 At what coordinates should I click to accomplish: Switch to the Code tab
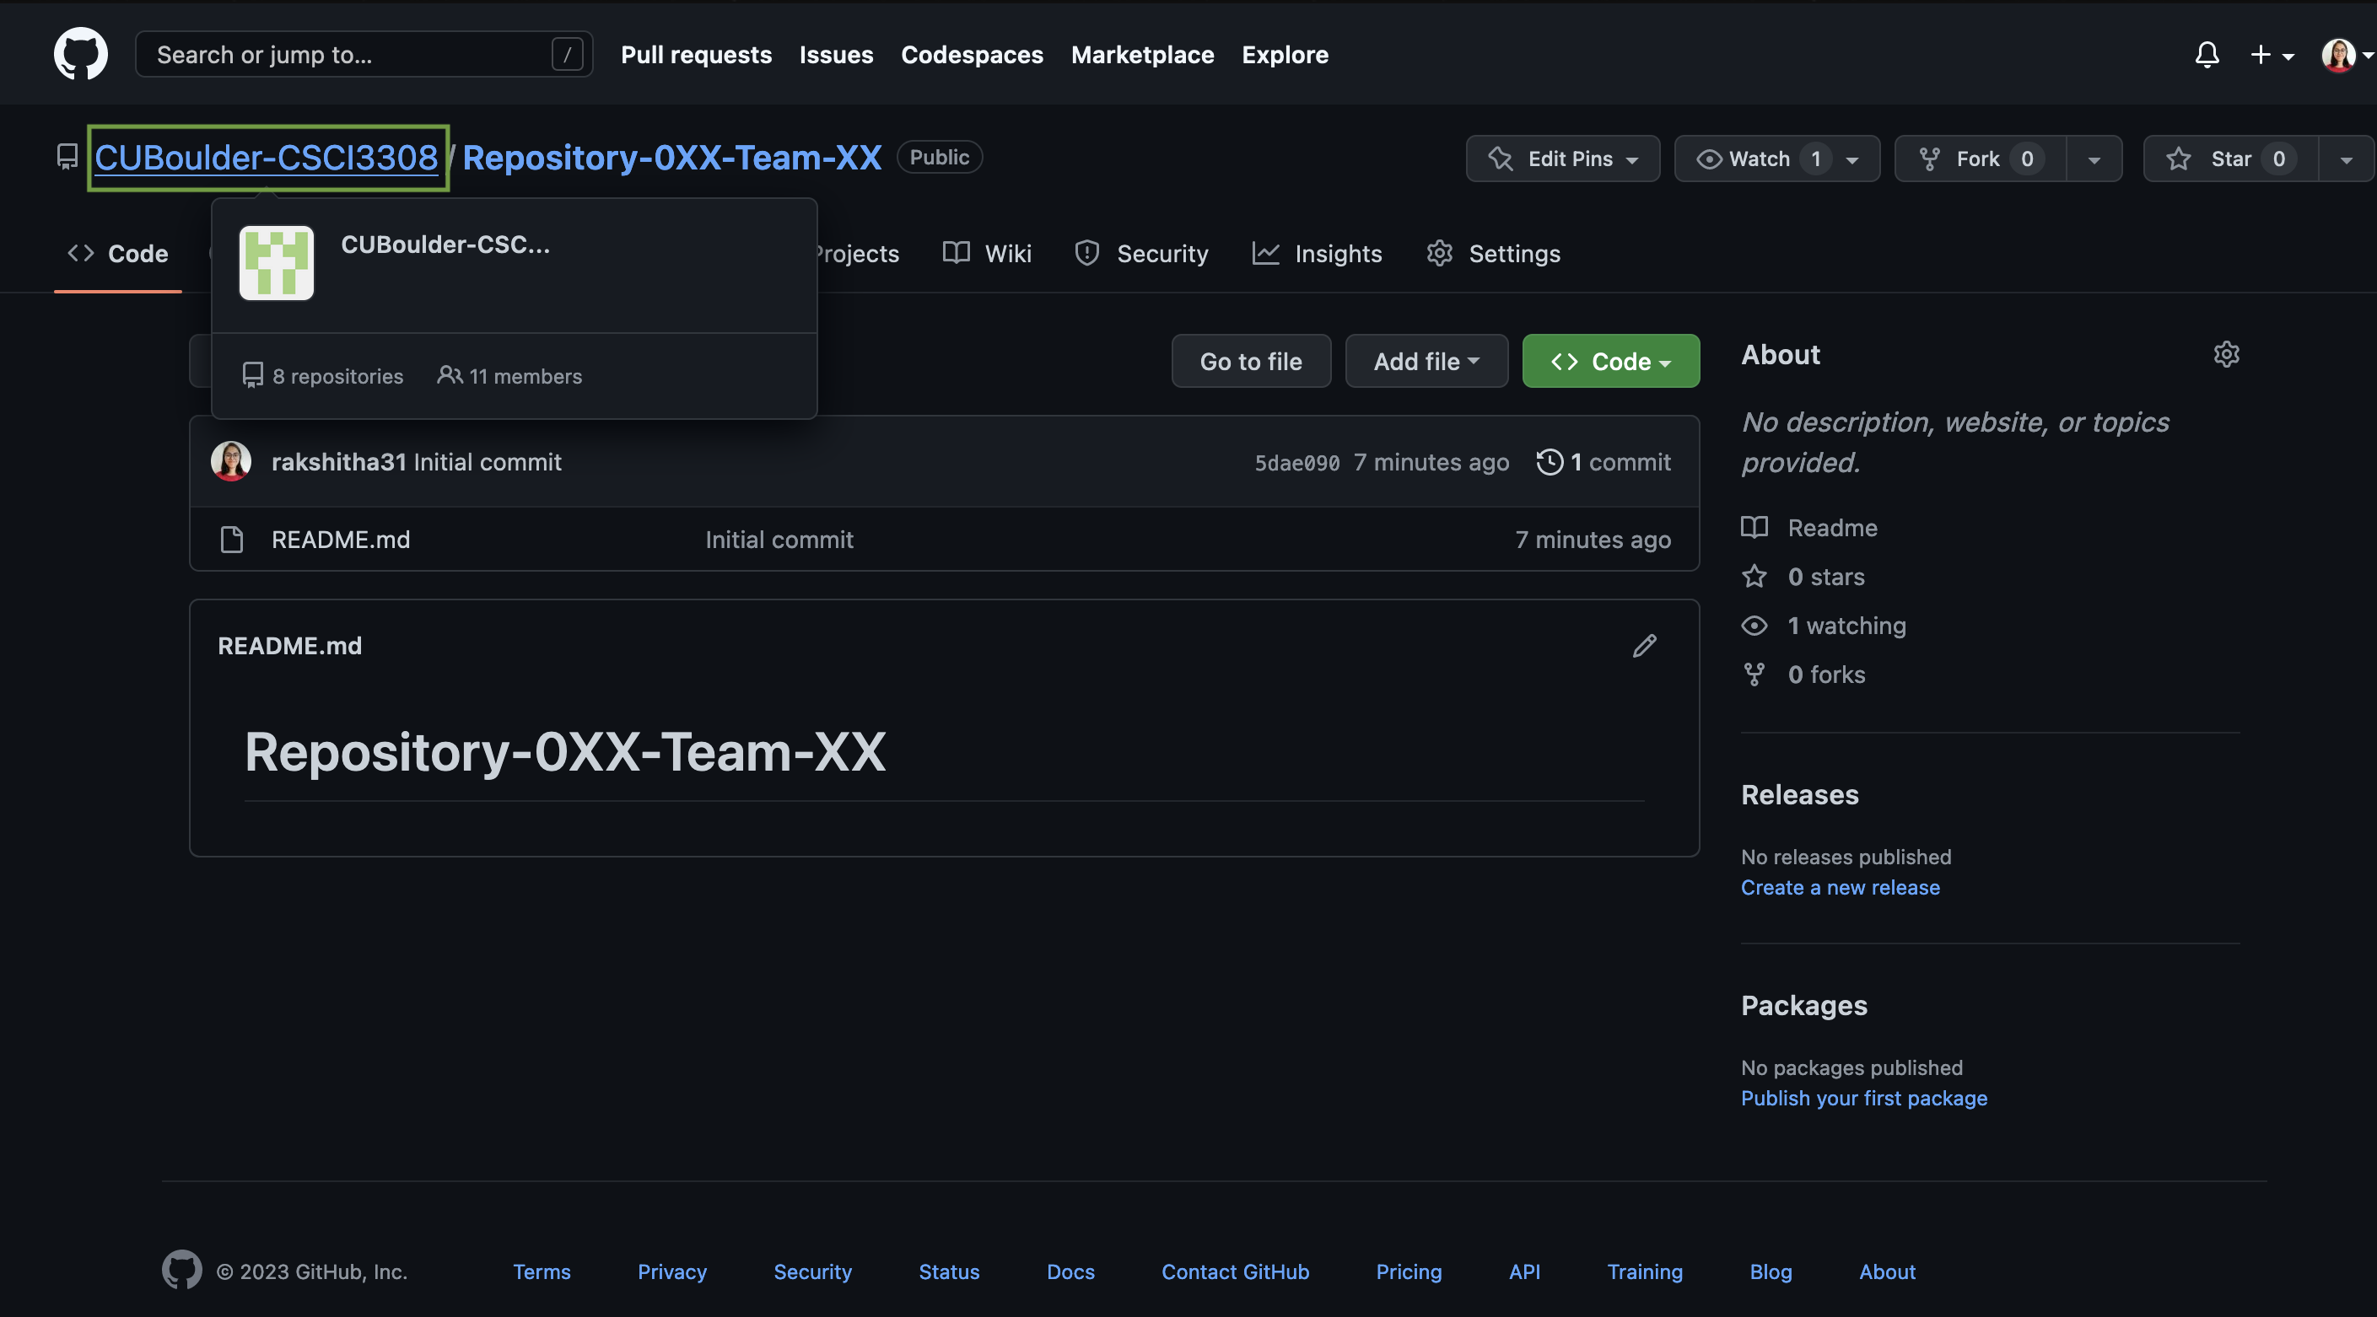click(118, 254)
